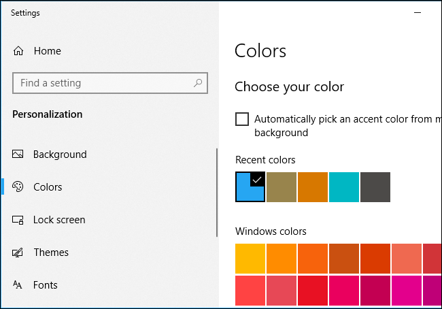Choose the fifth second-row Windows color, dark raspberry
Viewport: 442px width, 309px height.
375,291
